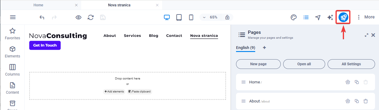
Task: Open the Favorites sidebar panel
Action: click(12, 34)
